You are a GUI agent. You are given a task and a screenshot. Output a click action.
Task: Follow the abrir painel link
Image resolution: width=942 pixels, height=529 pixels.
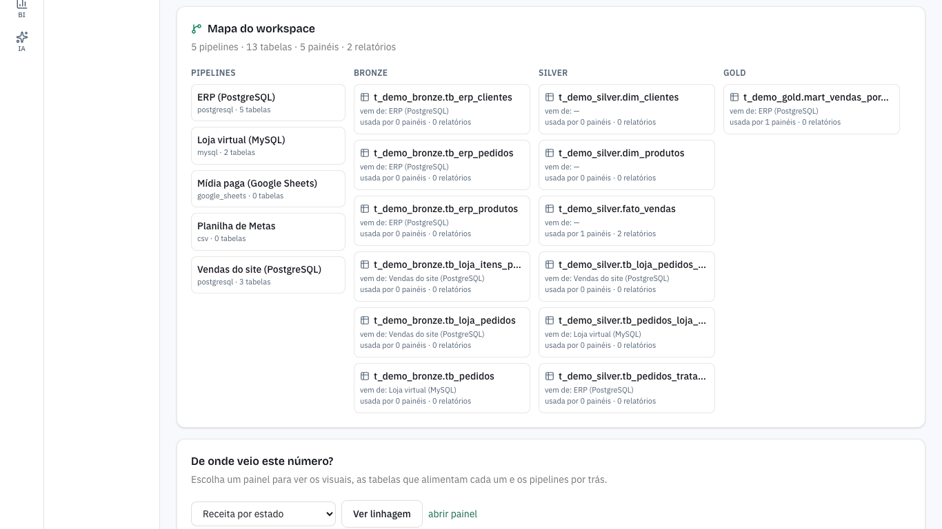(x=452, y=514)
